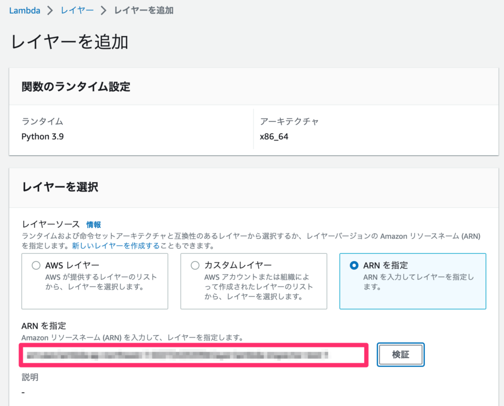Viewport: 504px width, 406px height.
Task: Click the 検証 verification button
Action: click(401, 355)
